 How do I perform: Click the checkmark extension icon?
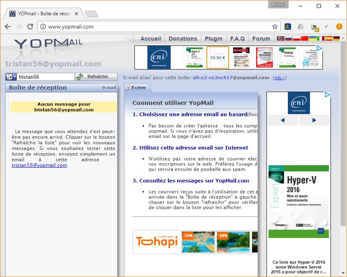coord(326,27)
